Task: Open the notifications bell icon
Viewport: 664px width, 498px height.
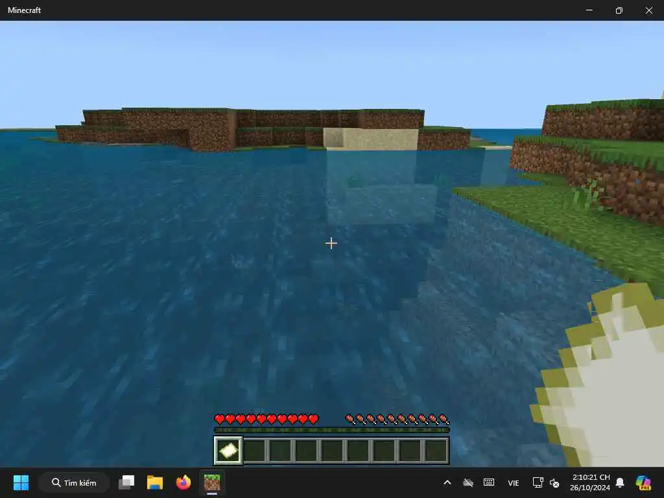Action: pos(620,482)
